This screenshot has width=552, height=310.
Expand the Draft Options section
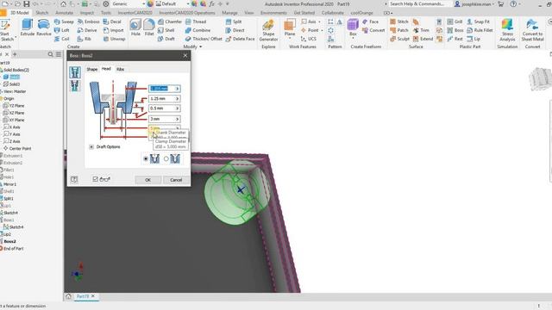(91, 147)
